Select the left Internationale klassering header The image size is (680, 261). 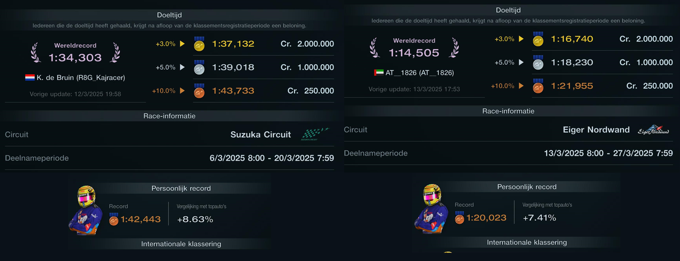click(181, 244)
